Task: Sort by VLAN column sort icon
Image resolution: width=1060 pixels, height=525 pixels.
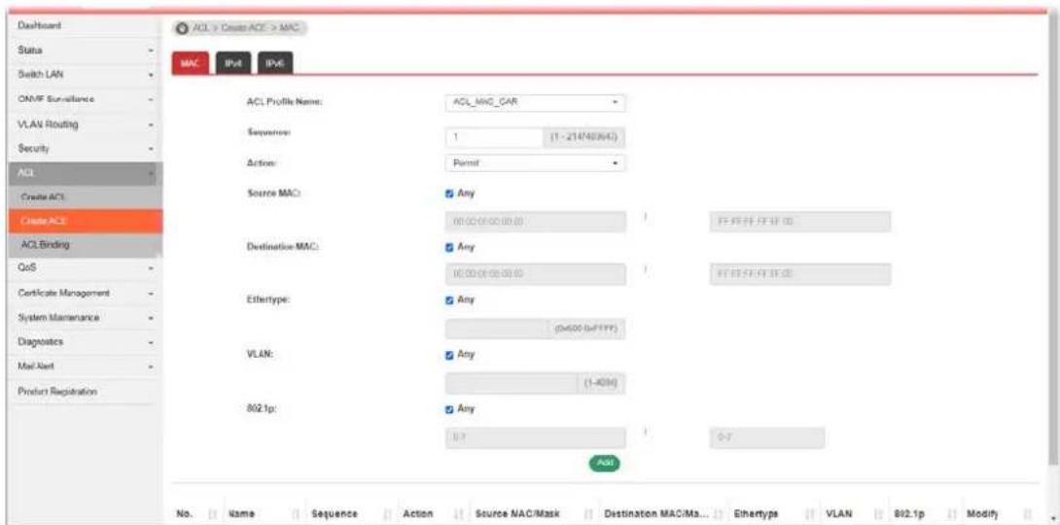Action: pyautogui.click(x=878, y=513)
